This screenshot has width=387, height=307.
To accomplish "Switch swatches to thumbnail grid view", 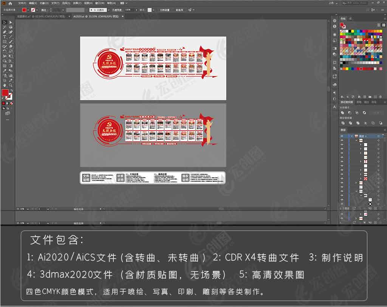I will [384, 25].
